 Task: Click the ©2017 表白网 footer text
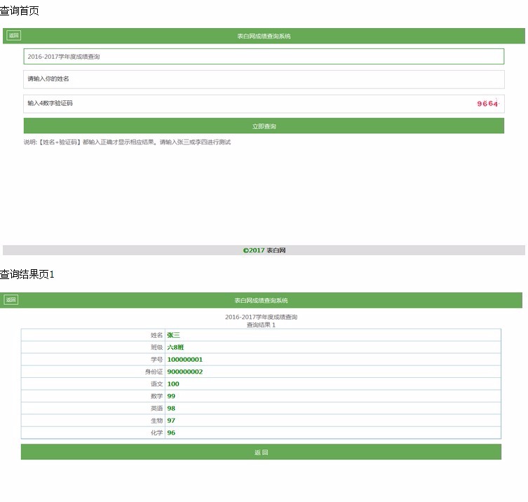pyautogui.click(x=264, y=250)
